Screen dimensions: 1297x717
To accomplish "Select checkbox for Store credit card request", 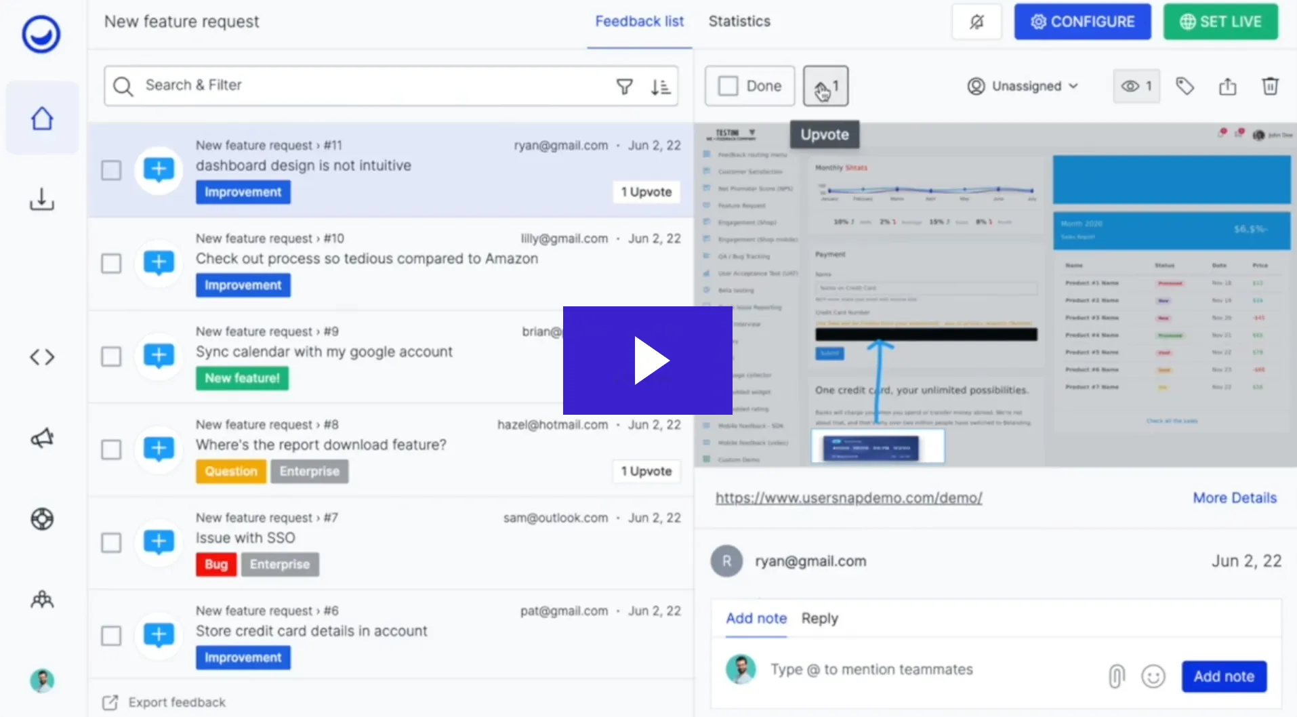I will 111,636.
